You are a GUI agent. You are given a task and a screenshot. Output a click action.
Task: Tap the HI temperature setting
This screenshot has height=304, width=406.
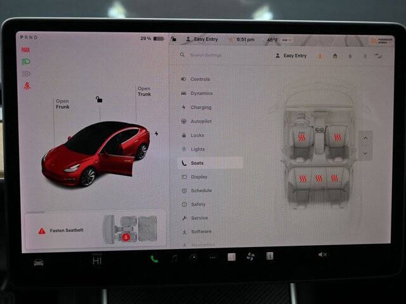pos(97,260)
